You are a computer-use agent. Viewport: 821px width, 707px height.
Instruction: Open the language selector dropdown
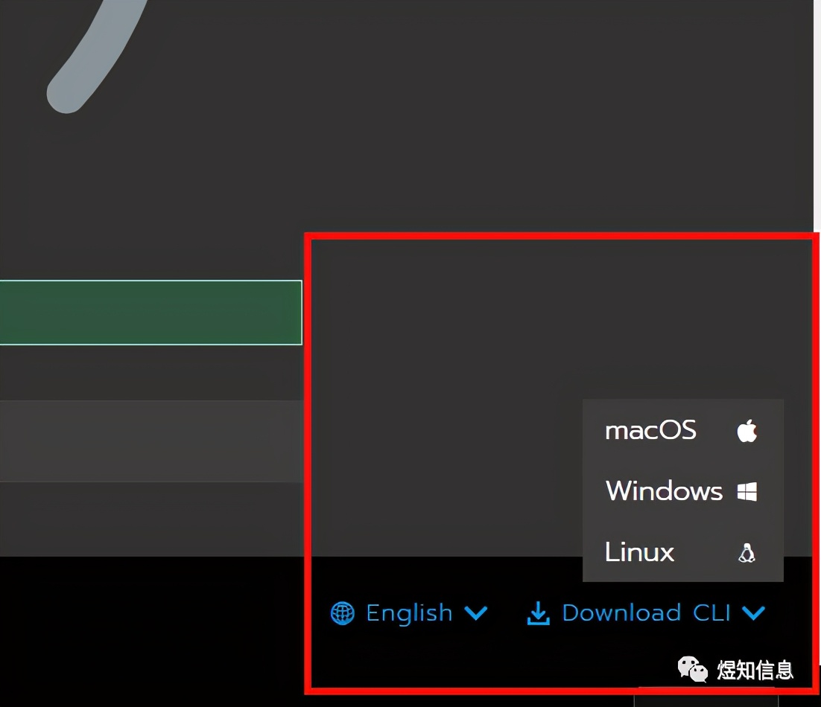pos(409,612)
